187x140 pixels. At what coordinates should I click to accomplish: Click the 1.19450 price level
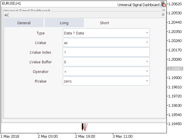pyautogui.click(x=175, y=124)
